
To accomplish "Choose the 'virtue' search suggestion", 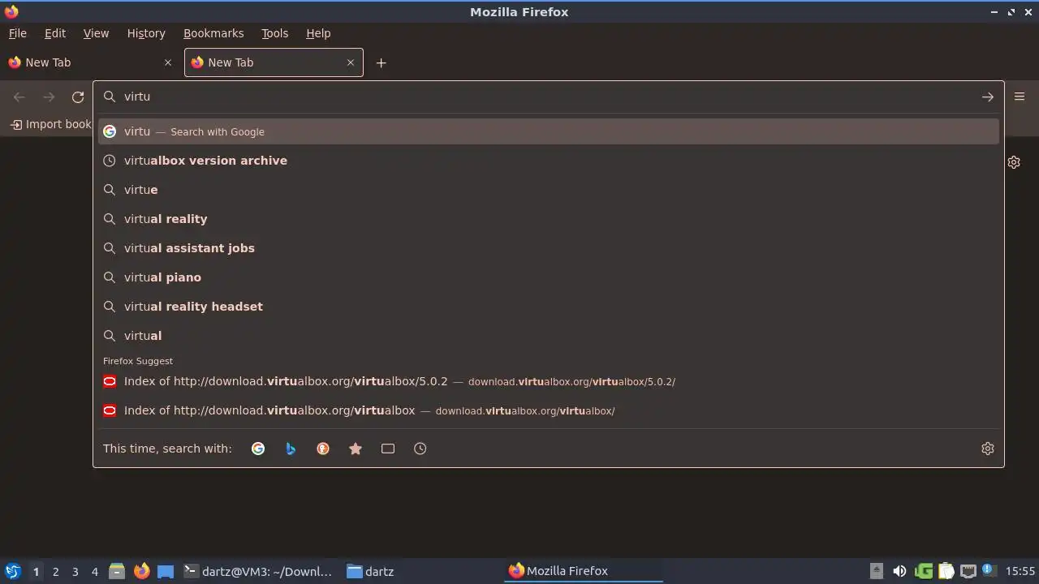I will pyautogui.click(x=549, y=190).
